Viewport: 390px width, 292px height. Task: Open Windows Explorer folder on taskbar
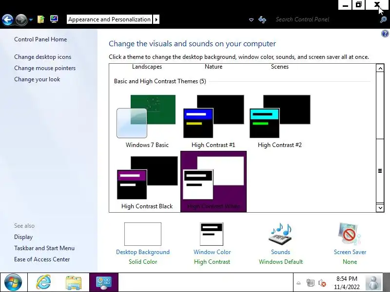[x=74, y=283]
